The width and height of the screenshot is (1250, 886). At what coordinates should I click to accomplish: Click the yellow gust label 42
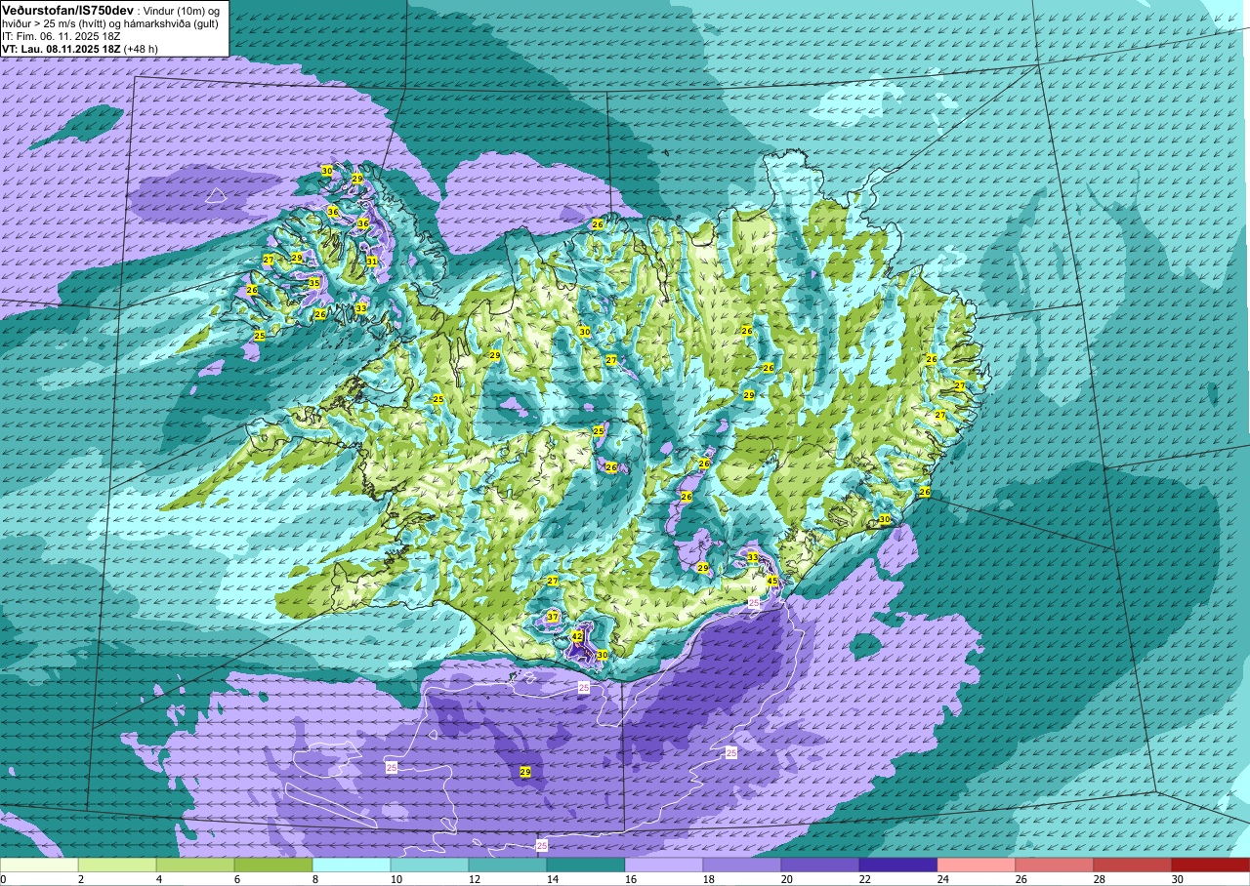point(577,636)
